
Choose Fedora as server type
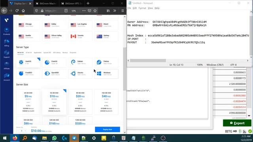pyautogui.click(x=106, y=62)
